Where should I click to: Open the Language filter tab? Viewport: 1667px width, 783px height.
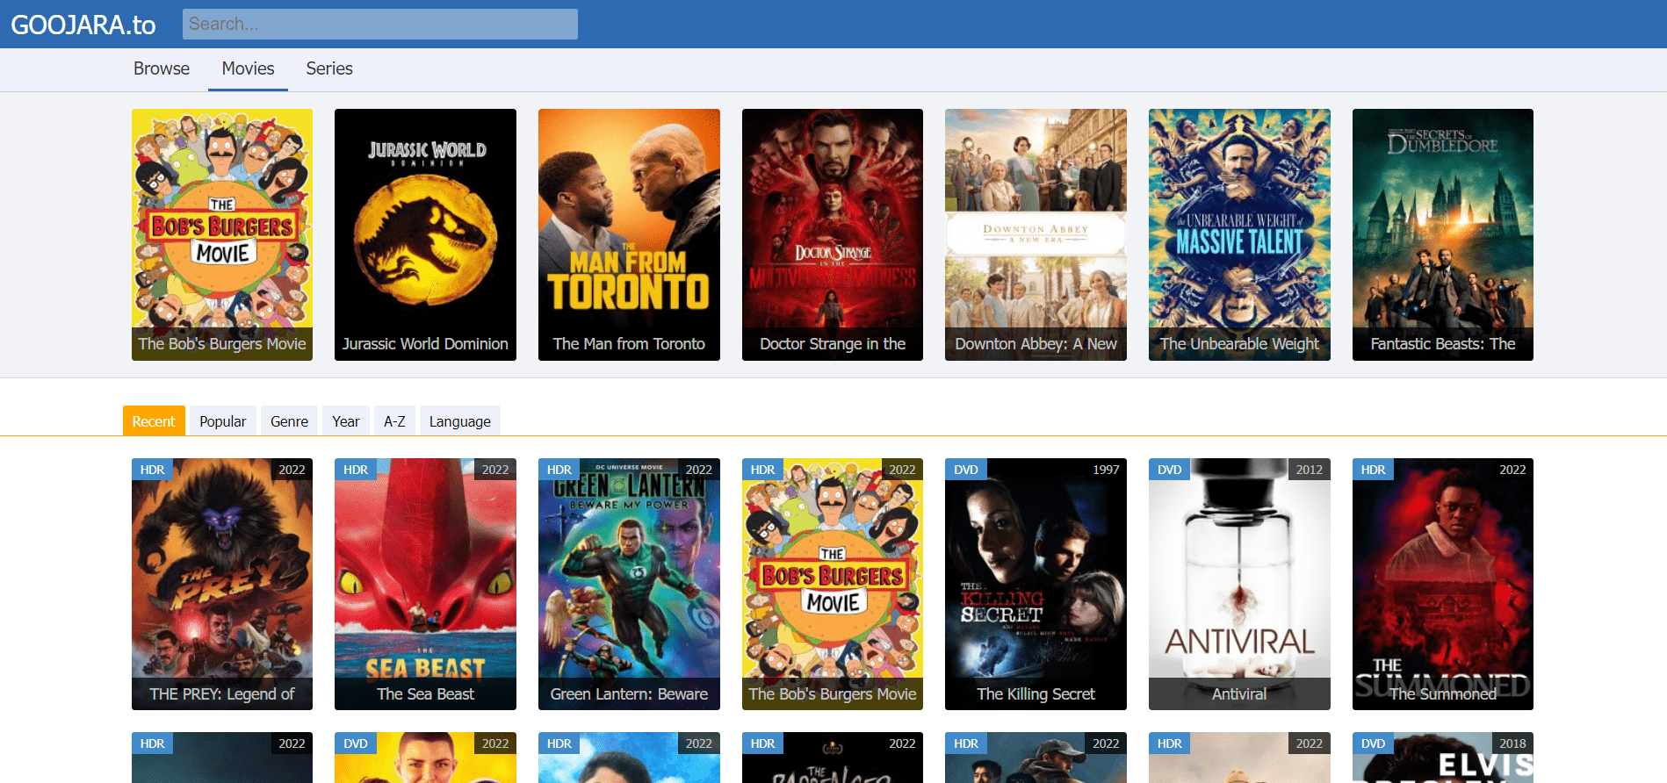(x=460, y=421)
